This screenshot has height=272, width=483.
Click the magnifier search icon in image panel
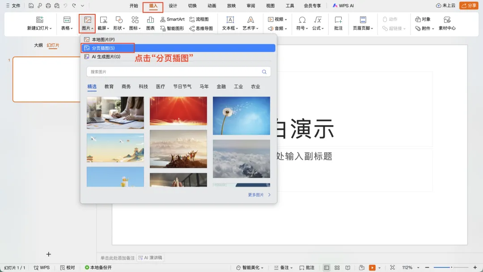(x=264, y=72)
